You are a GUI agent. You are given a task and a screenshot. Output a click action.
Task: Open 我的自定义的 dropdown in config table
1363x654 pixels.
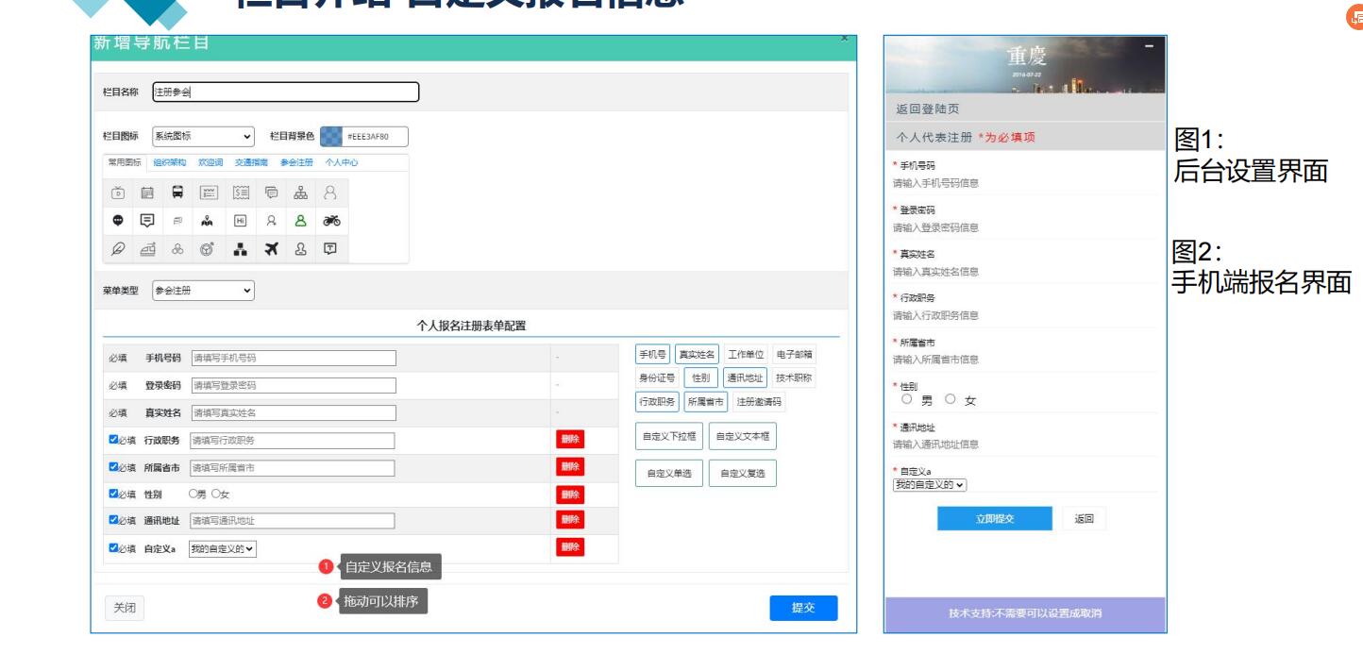(x=223, y=547)
